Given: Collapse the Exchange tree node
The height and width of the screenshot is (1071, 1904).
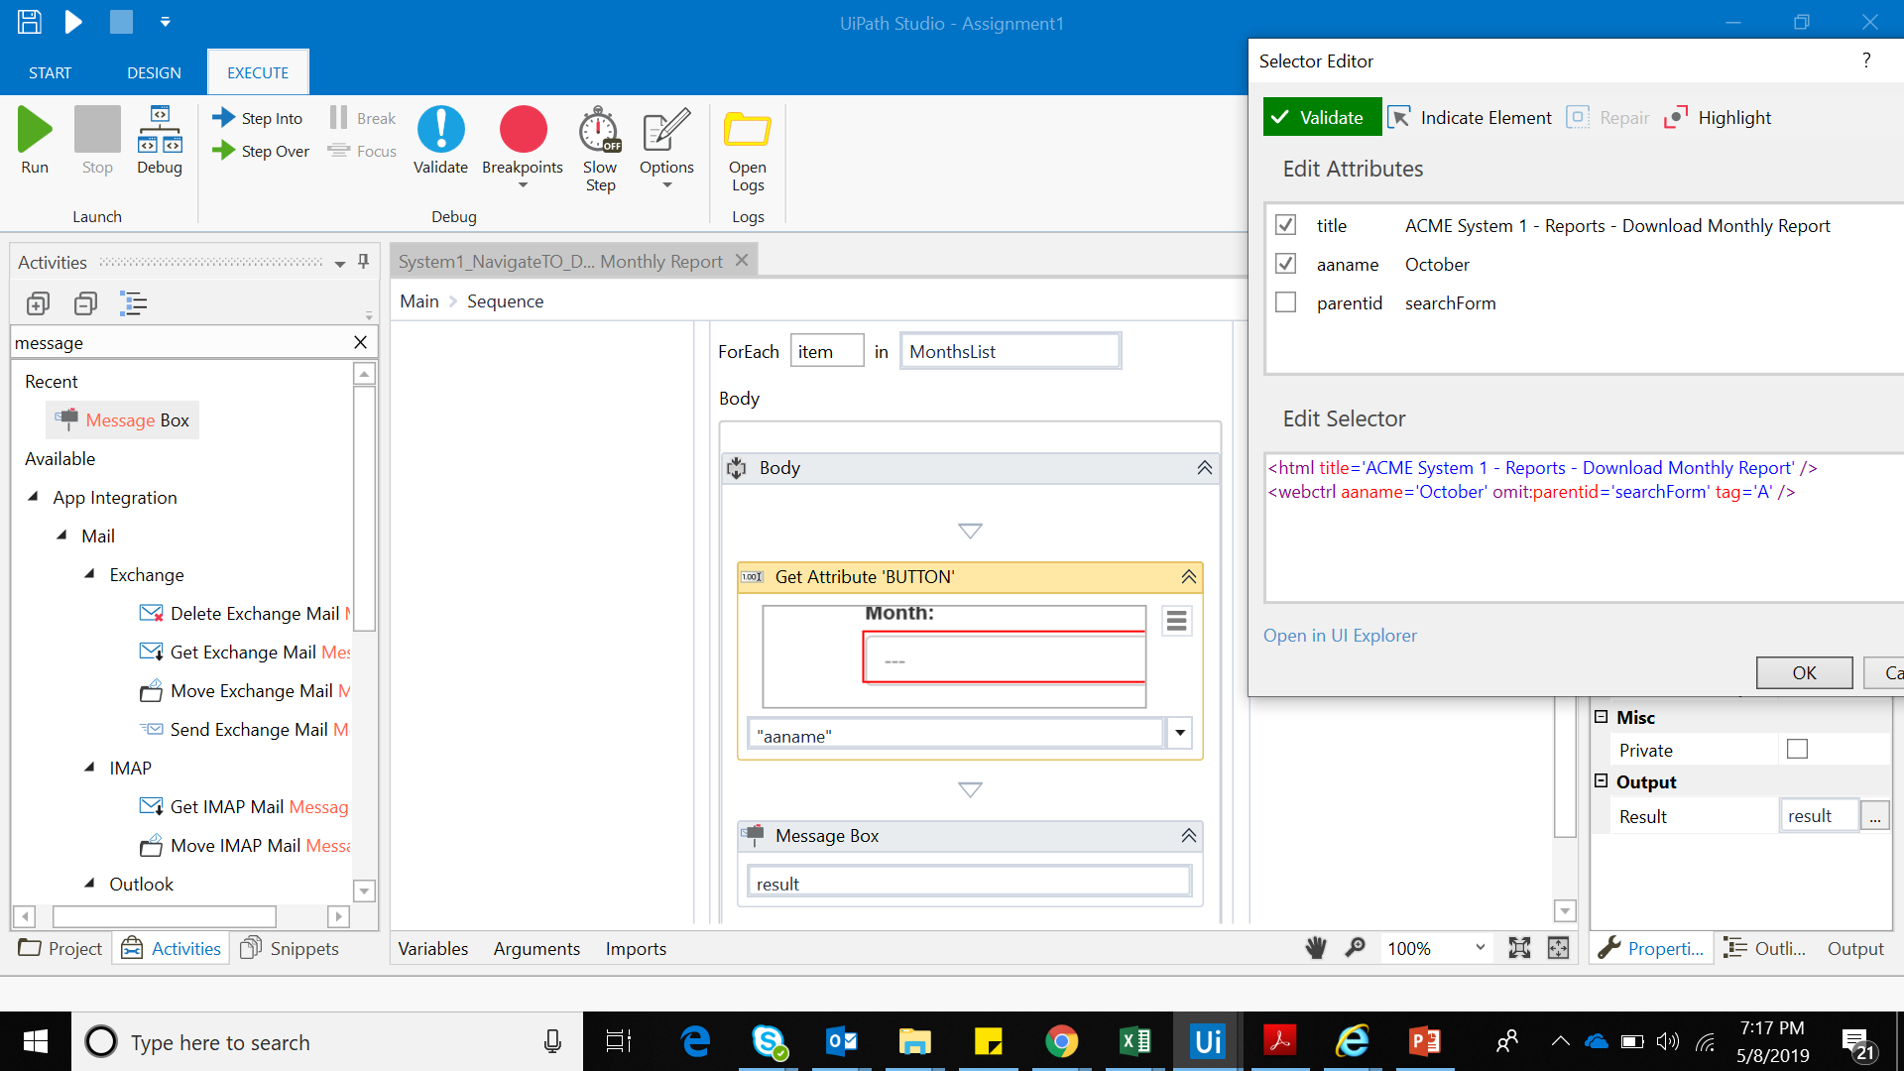Looking at the screenshot, I should [x=89, y=574].
